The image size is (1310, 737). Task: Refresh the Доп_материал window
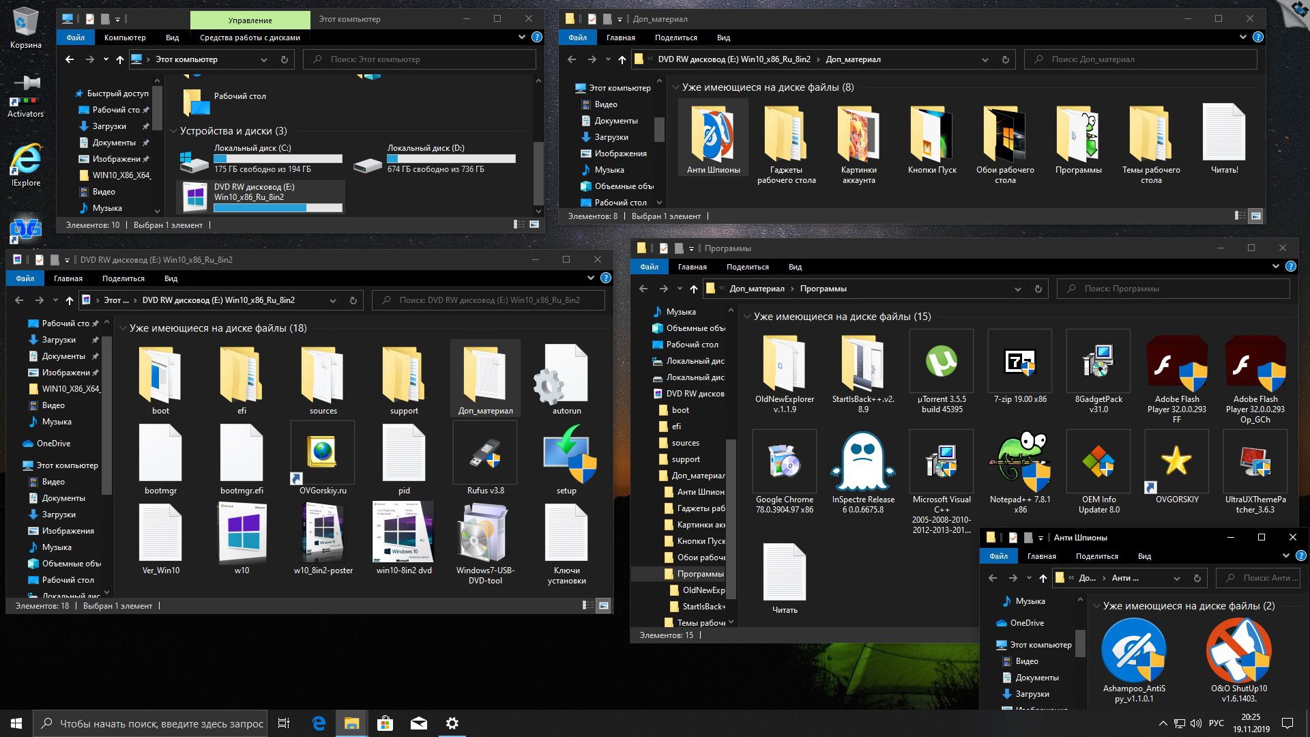click(1005, 59)
